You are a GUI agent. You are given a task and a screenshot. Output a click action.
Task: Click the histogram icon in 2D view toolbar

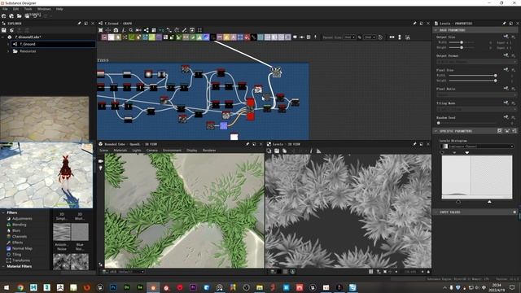(318, 151)
